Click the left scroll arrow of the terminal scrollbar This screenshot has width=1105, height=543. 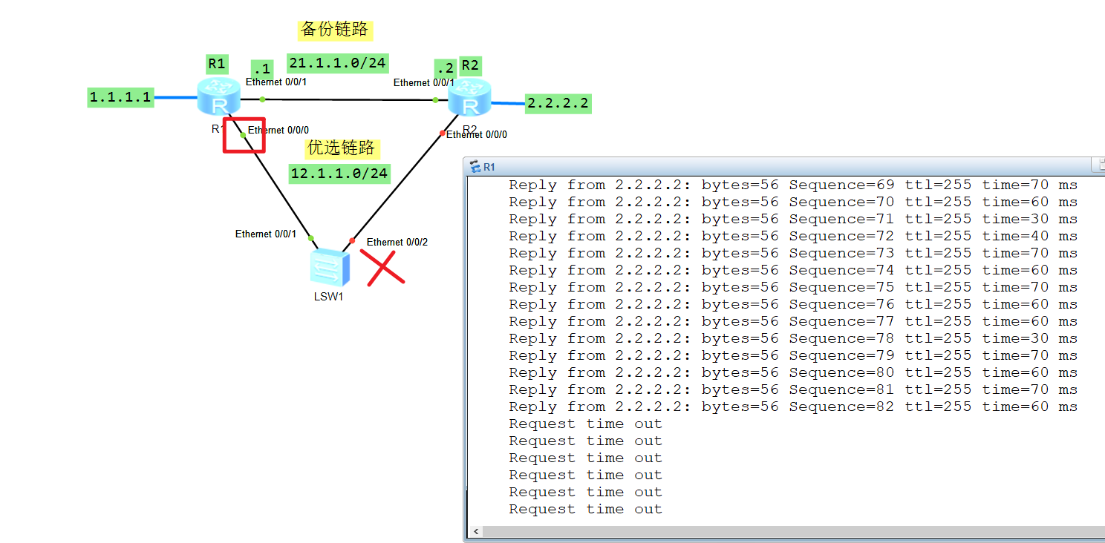point(476,531)
